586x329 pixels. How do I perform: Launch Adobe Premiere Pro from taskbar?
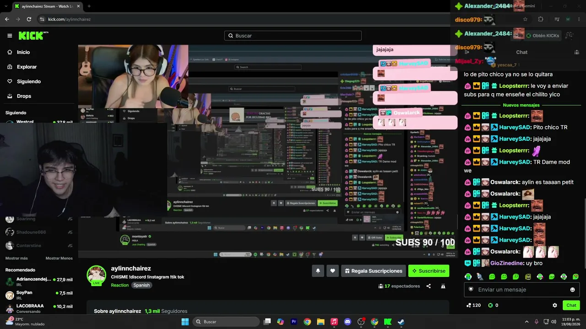(x=294, y=322)
